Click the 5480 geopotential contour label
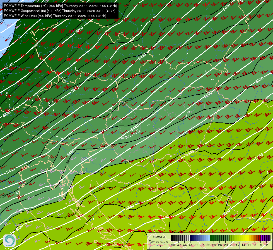273x250 pixels. tap(135, 127)
